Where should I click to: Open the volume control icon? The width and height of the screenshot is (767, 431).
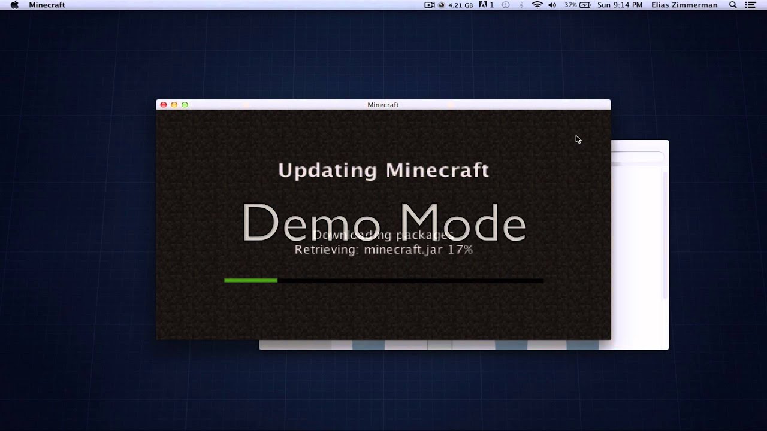(x=552, y=5)
